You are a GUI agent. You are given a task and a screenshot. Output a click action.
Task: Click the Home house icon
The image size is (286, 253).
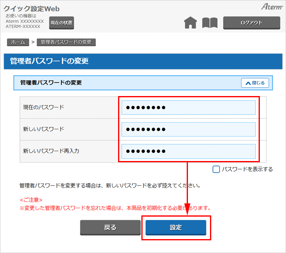coord(190,23)
